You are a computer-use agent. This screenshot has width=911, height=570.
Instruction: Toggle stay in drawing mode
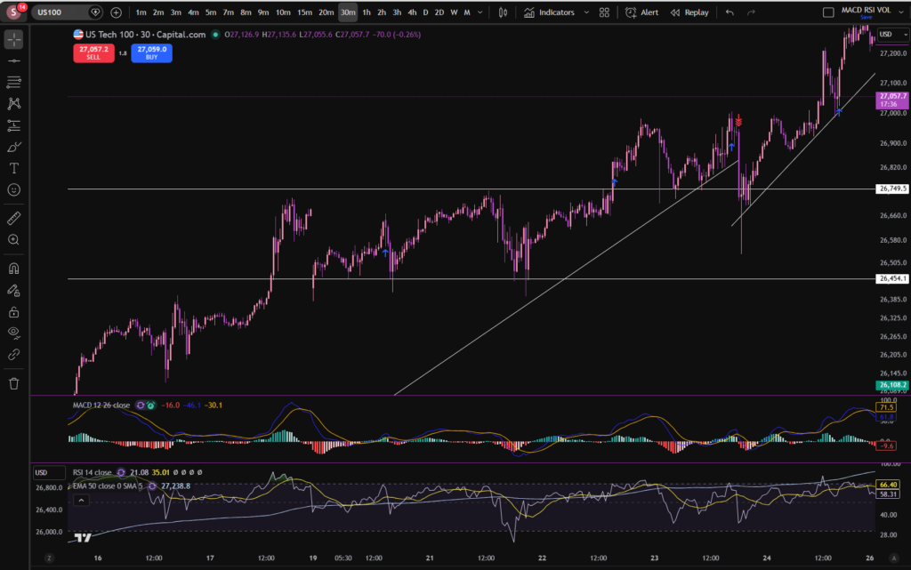tap(14, 290)
